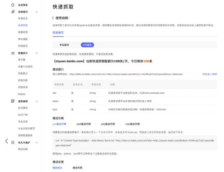Show the post推送示例 tab
Image resolution: width=224 pixels, height=172 pixels.
click(83, 124)
